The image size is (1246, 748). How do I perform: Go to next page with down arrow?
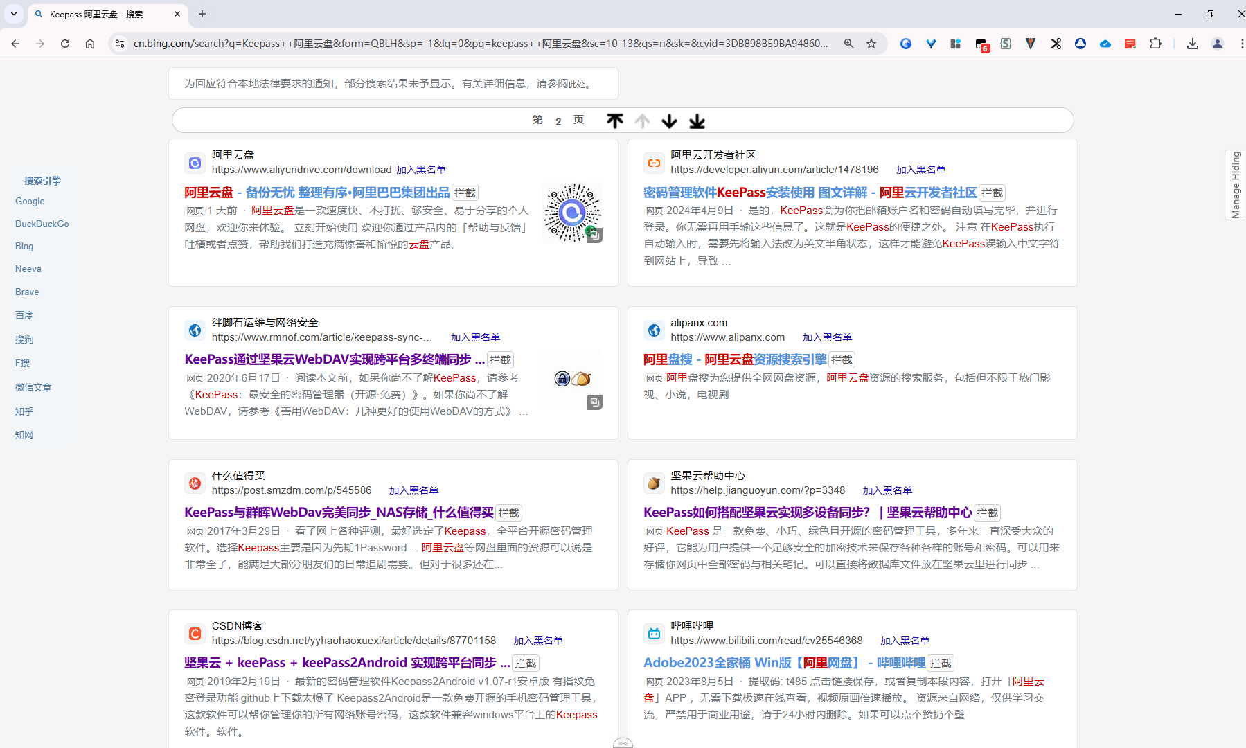point(669,121)
